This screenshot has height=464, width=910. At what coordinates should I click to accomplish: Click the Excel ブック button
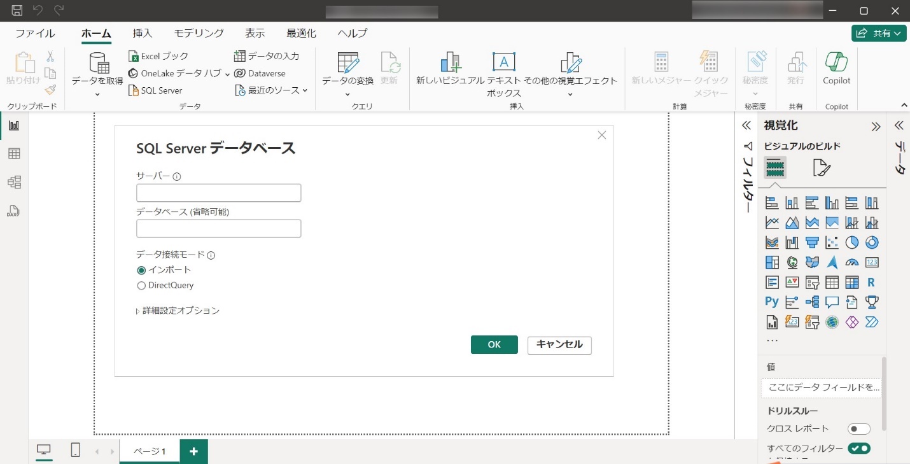pyautogui.click(x=158, y=56)
